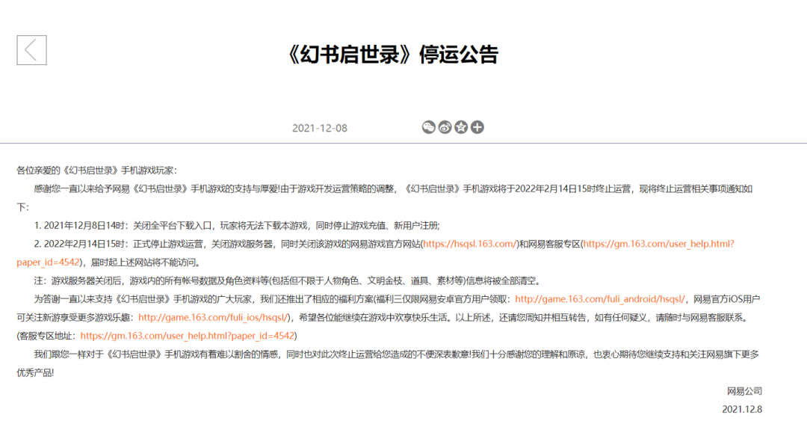
Task: Click the final line 优秀产品!
Action: click(x=35, y=373)
